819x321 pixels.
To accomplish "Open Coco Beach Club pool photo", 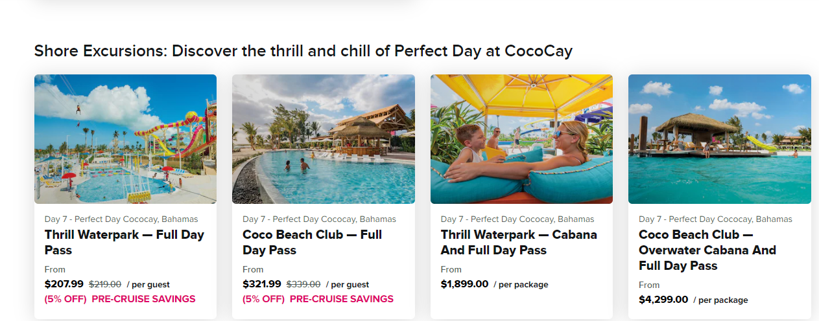I will click(324, 139).
